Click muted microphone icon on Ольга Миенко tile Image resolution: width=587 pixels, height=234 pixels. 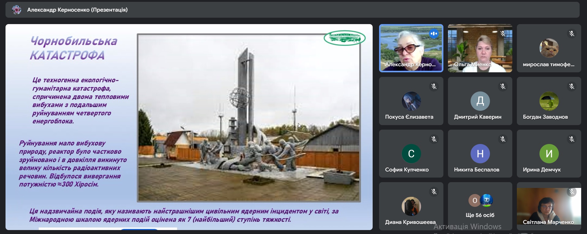[x=503, y=34]
